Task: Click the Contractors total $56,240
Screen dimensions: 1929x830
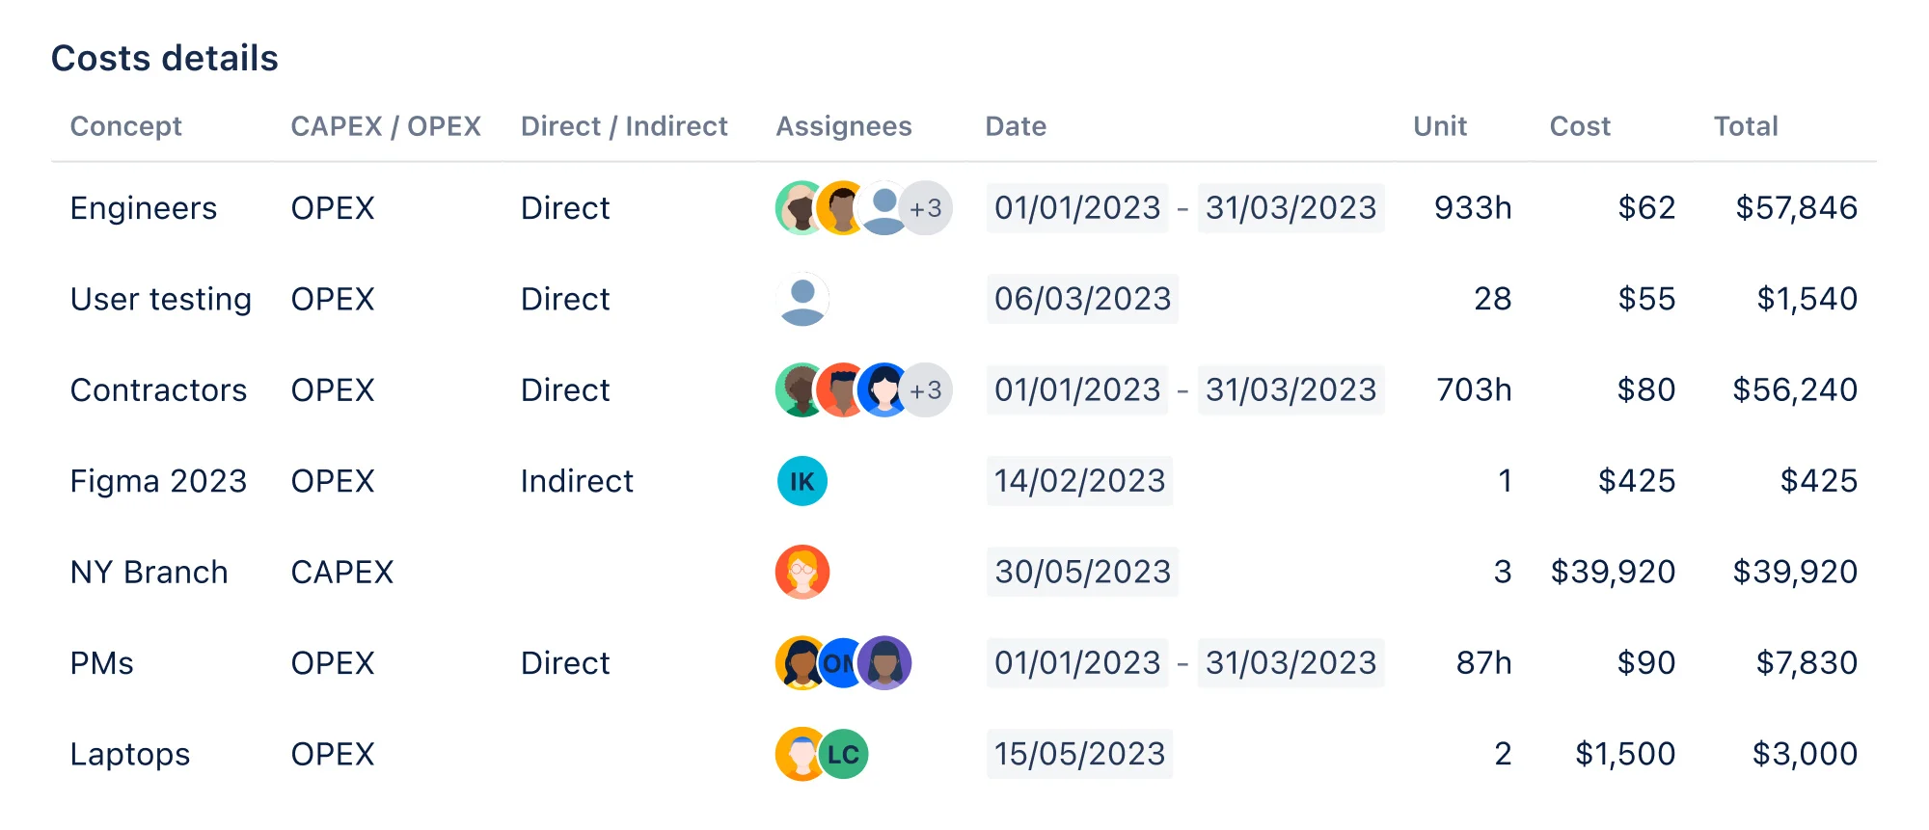Action: pos(1795,390)
